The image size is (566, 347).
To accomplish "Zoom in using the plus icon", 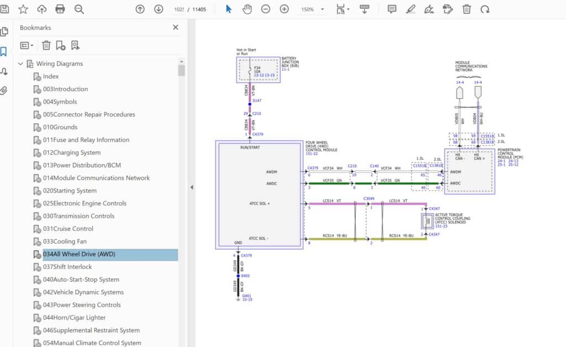I will [x=284, y=9].
